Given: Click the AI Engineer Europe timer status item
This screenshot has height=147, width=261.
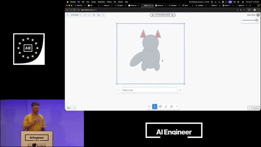Looking at the screenshot, I should (199, 2).
